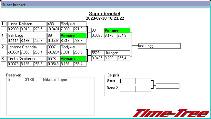Click the Johanna Granholm name box
The width and height of the screenshot is (211, 119).
pos(27,47)
